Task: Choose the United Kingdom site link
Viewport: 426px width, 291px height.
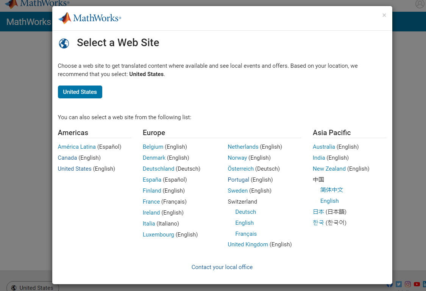Action: click(x=248, y=244)
